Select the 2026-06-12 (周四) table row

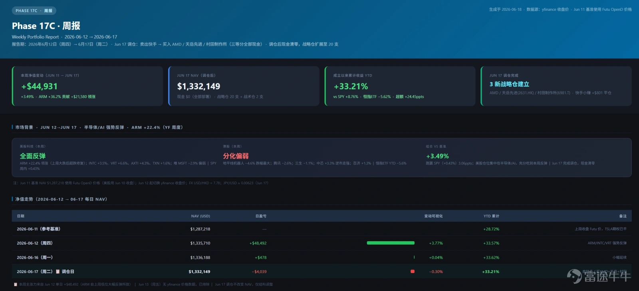pyautogui.click(x=322, y=243)
